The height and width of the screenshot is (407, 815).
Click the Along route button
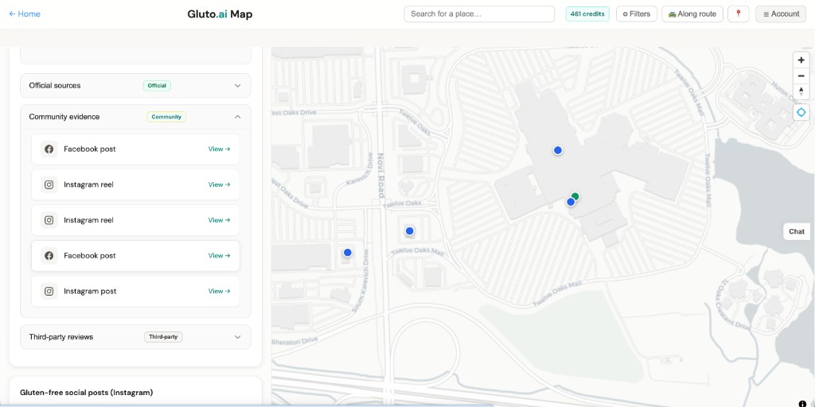click(692, 14)
